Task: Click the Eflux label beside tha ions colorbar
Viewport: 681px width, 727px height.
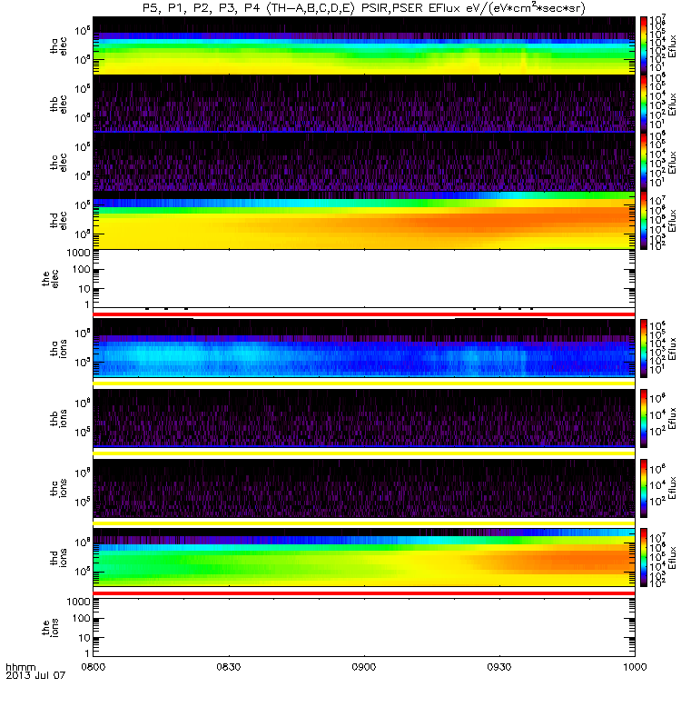Action: (673, 348)
